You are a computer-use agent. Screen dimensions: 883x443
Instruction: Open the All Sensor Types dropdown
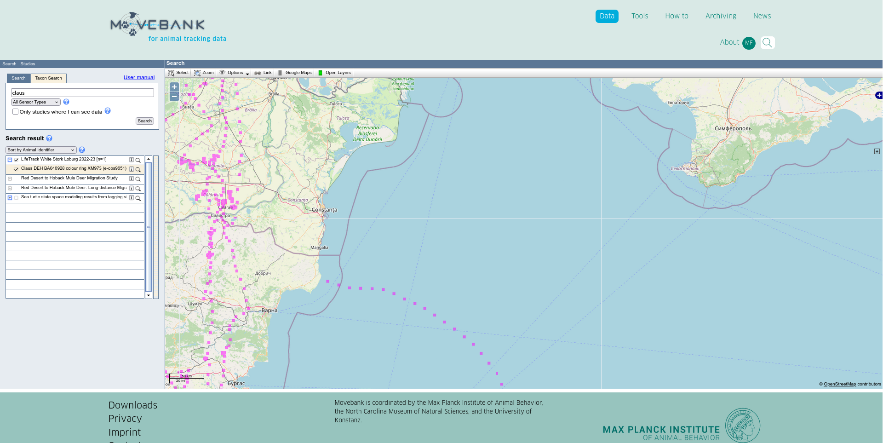pos(35,102)
